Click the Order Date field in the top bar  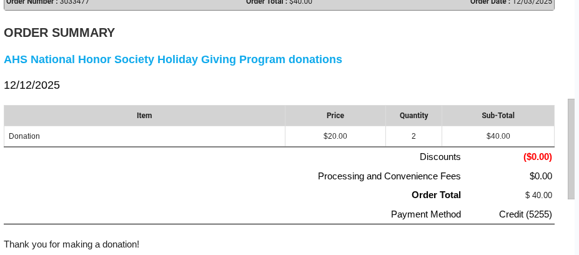click(511, 2)
